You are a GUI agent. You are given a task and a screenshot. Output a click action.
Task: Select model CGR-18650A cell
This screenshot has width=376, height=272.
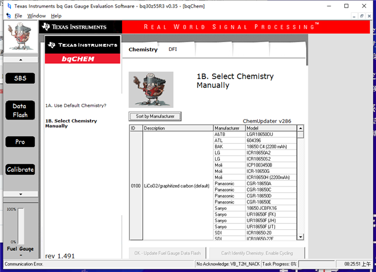pos(271,183)
